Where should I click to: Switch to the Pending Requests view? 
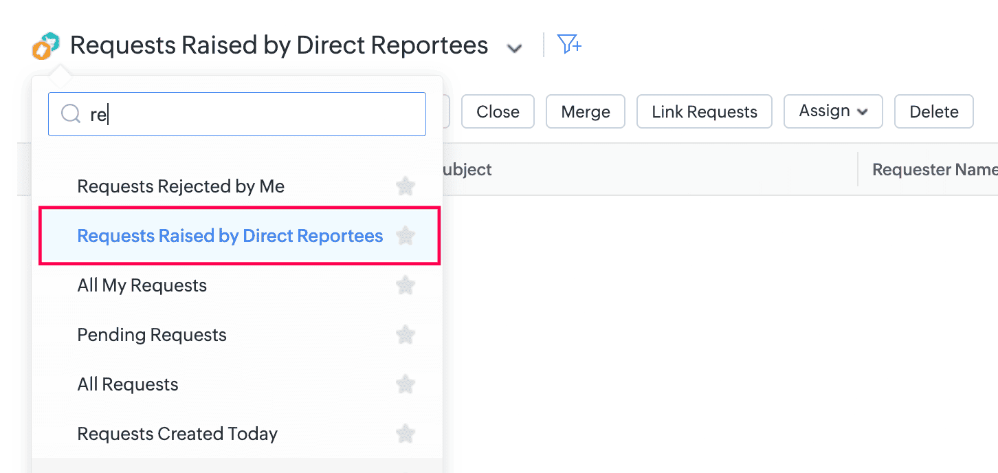tap(152, 335)
